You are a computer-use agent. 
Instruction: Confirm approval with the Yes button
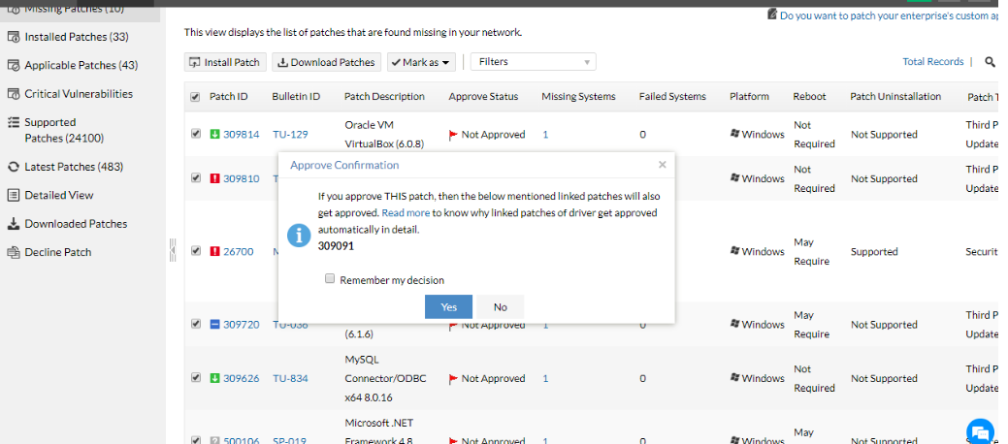click(448, 306)
